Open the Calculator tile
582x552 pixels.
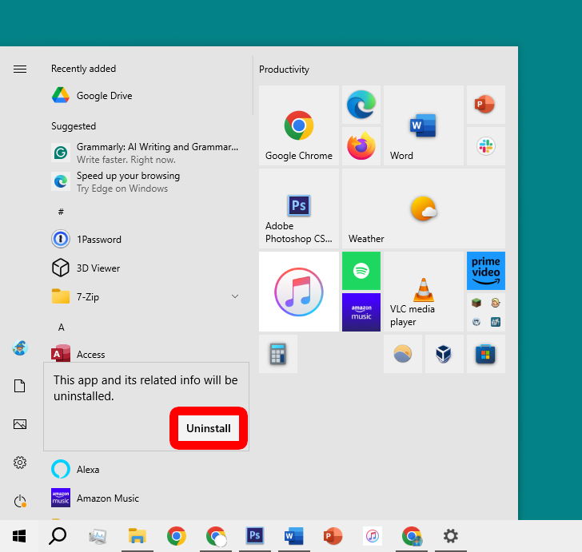click(x=278, y=354)
